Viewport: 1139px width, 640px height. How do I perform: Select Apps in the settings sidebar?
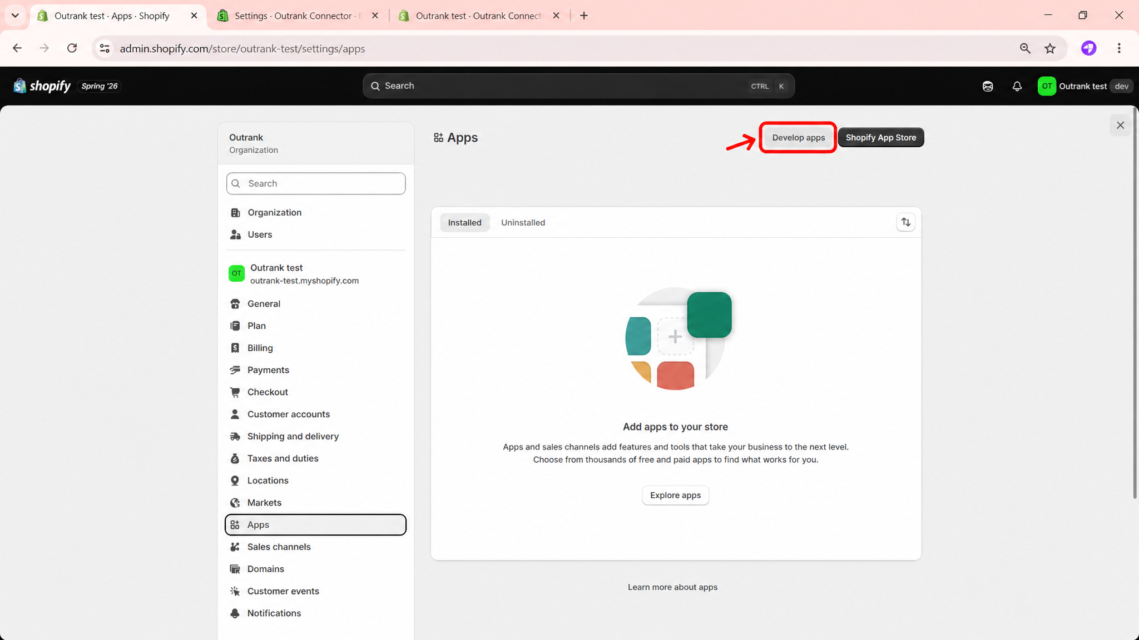(315, 525)
